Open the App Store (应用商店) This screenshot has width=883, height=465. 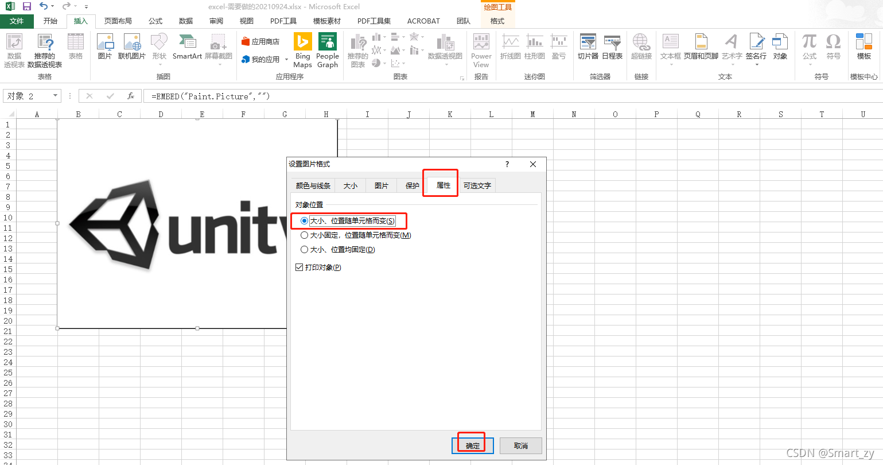(260, 41)
